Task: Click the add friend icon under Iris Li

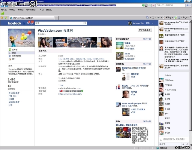Action: click(125, 59)
